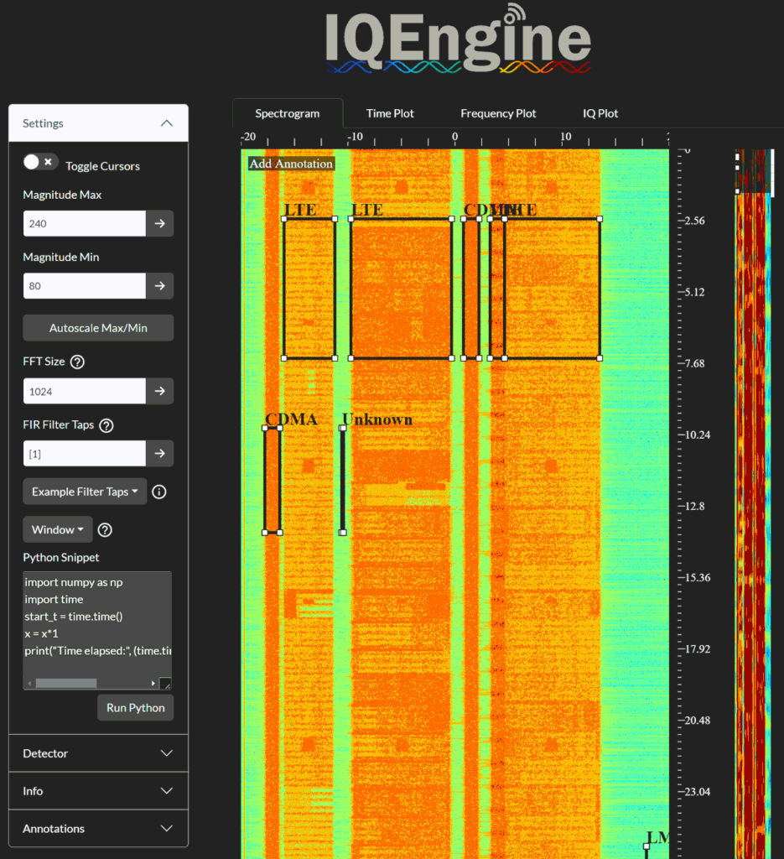This screenshot has height=859, width=784.
Task: Switch to the Frequency Plot tab
Action: (498, 113)
